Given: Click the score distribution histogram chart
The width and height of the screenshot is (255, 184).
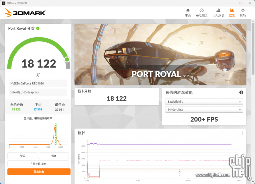Looking at the screenshot, I should pos(38,135).
